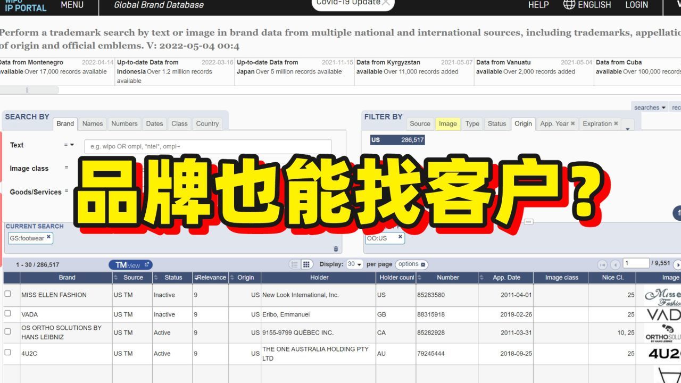681x383 pixels.
Task: Open results in TMview
Action: (x=130, y=265)
